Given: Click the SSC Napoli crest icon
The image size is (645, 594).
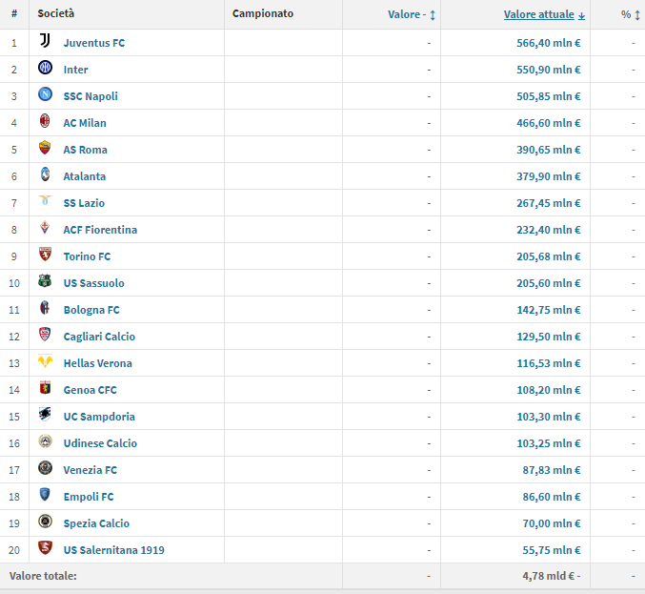Looking at the screenshot, I should click(45, 95).
